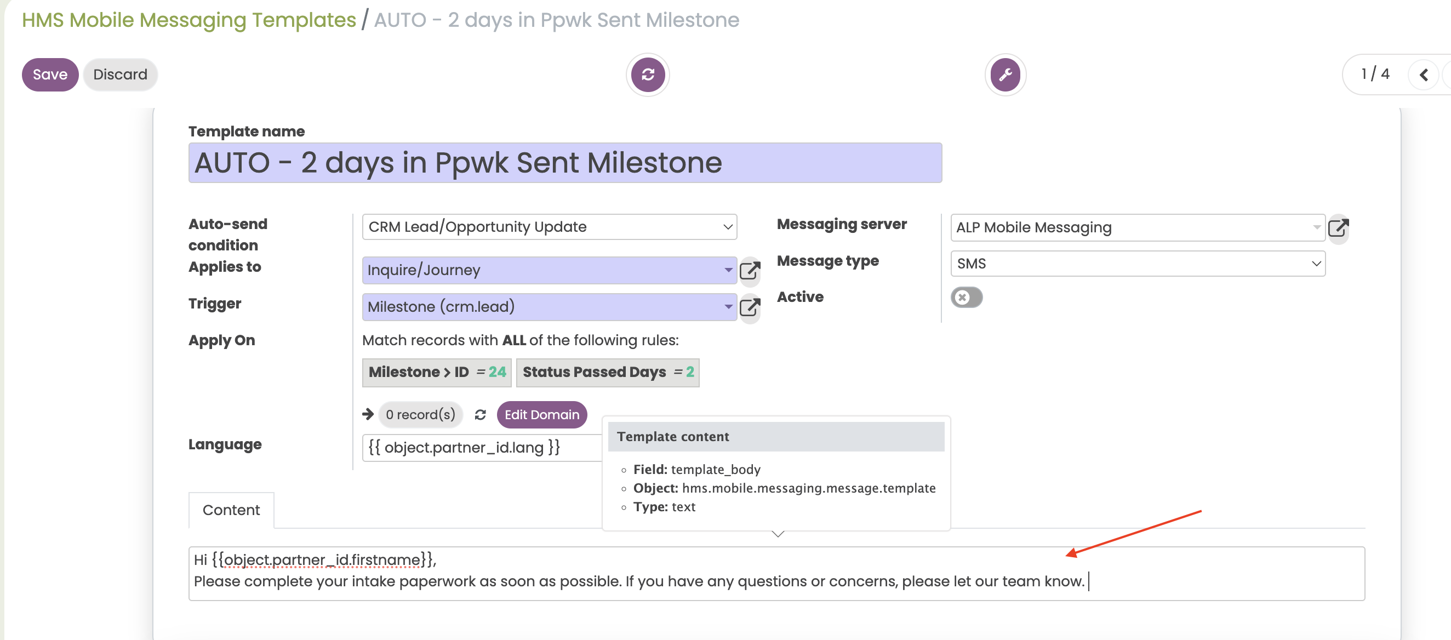Click the Save button
1451x640 pixels.
pos(49,75)
